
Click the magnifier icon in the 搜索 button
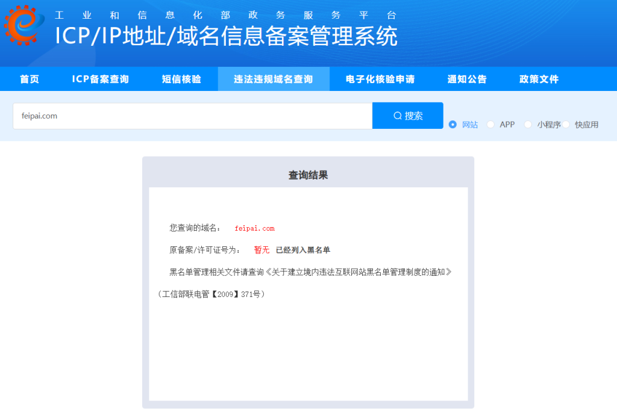click(398, 116)
